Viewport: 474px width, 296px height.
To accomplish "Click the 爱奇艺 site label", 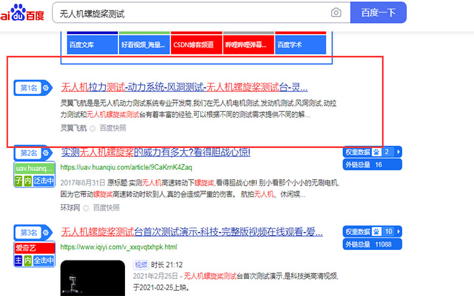I will (x=34, y=248).
